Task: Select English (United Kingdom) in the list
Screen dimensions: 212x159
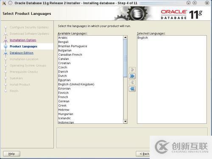Action: (x=91, y=84)
